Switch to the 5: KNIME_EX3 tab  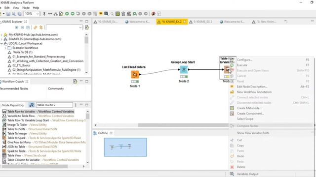coord(200,22)
